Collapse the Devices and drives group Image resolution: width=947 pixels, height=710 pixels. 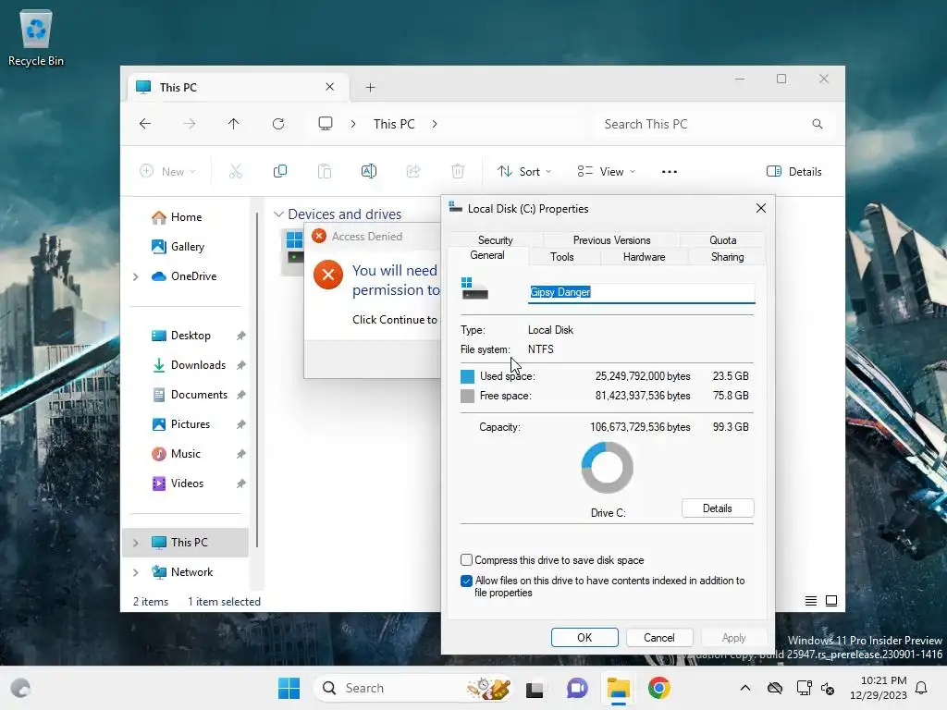(278, 214)
